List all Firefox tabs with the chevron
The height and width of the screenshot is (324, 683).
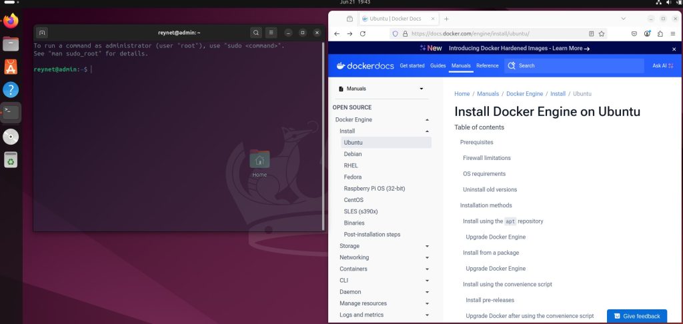624,19
